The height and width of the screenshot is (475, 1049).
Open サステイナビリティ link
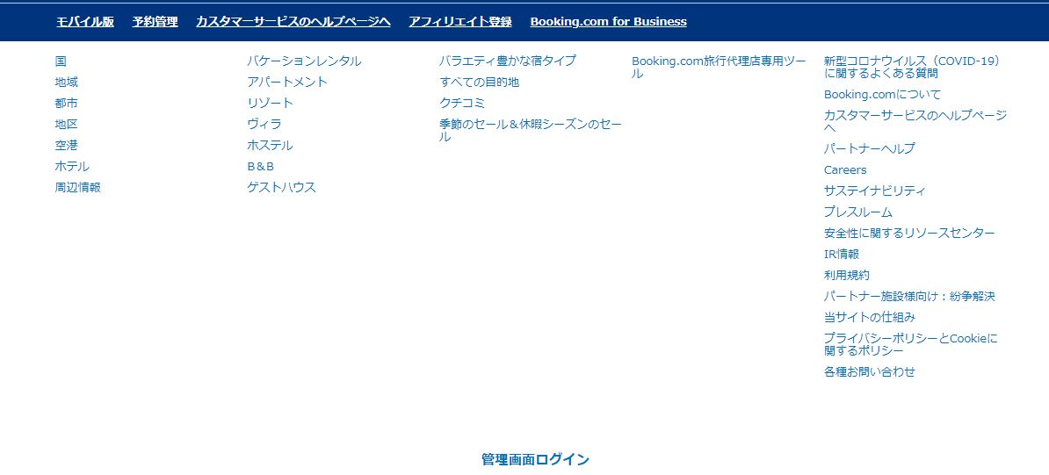coord(875,191)
